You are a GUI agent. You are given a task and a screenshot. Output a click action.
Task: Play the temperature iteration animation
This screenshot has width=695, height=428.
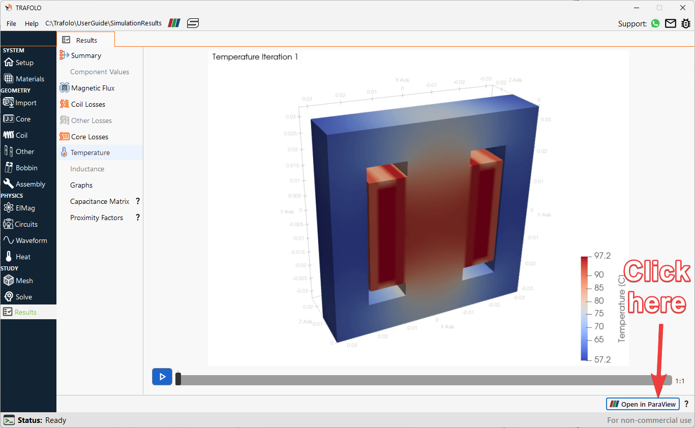pos(162,377)
